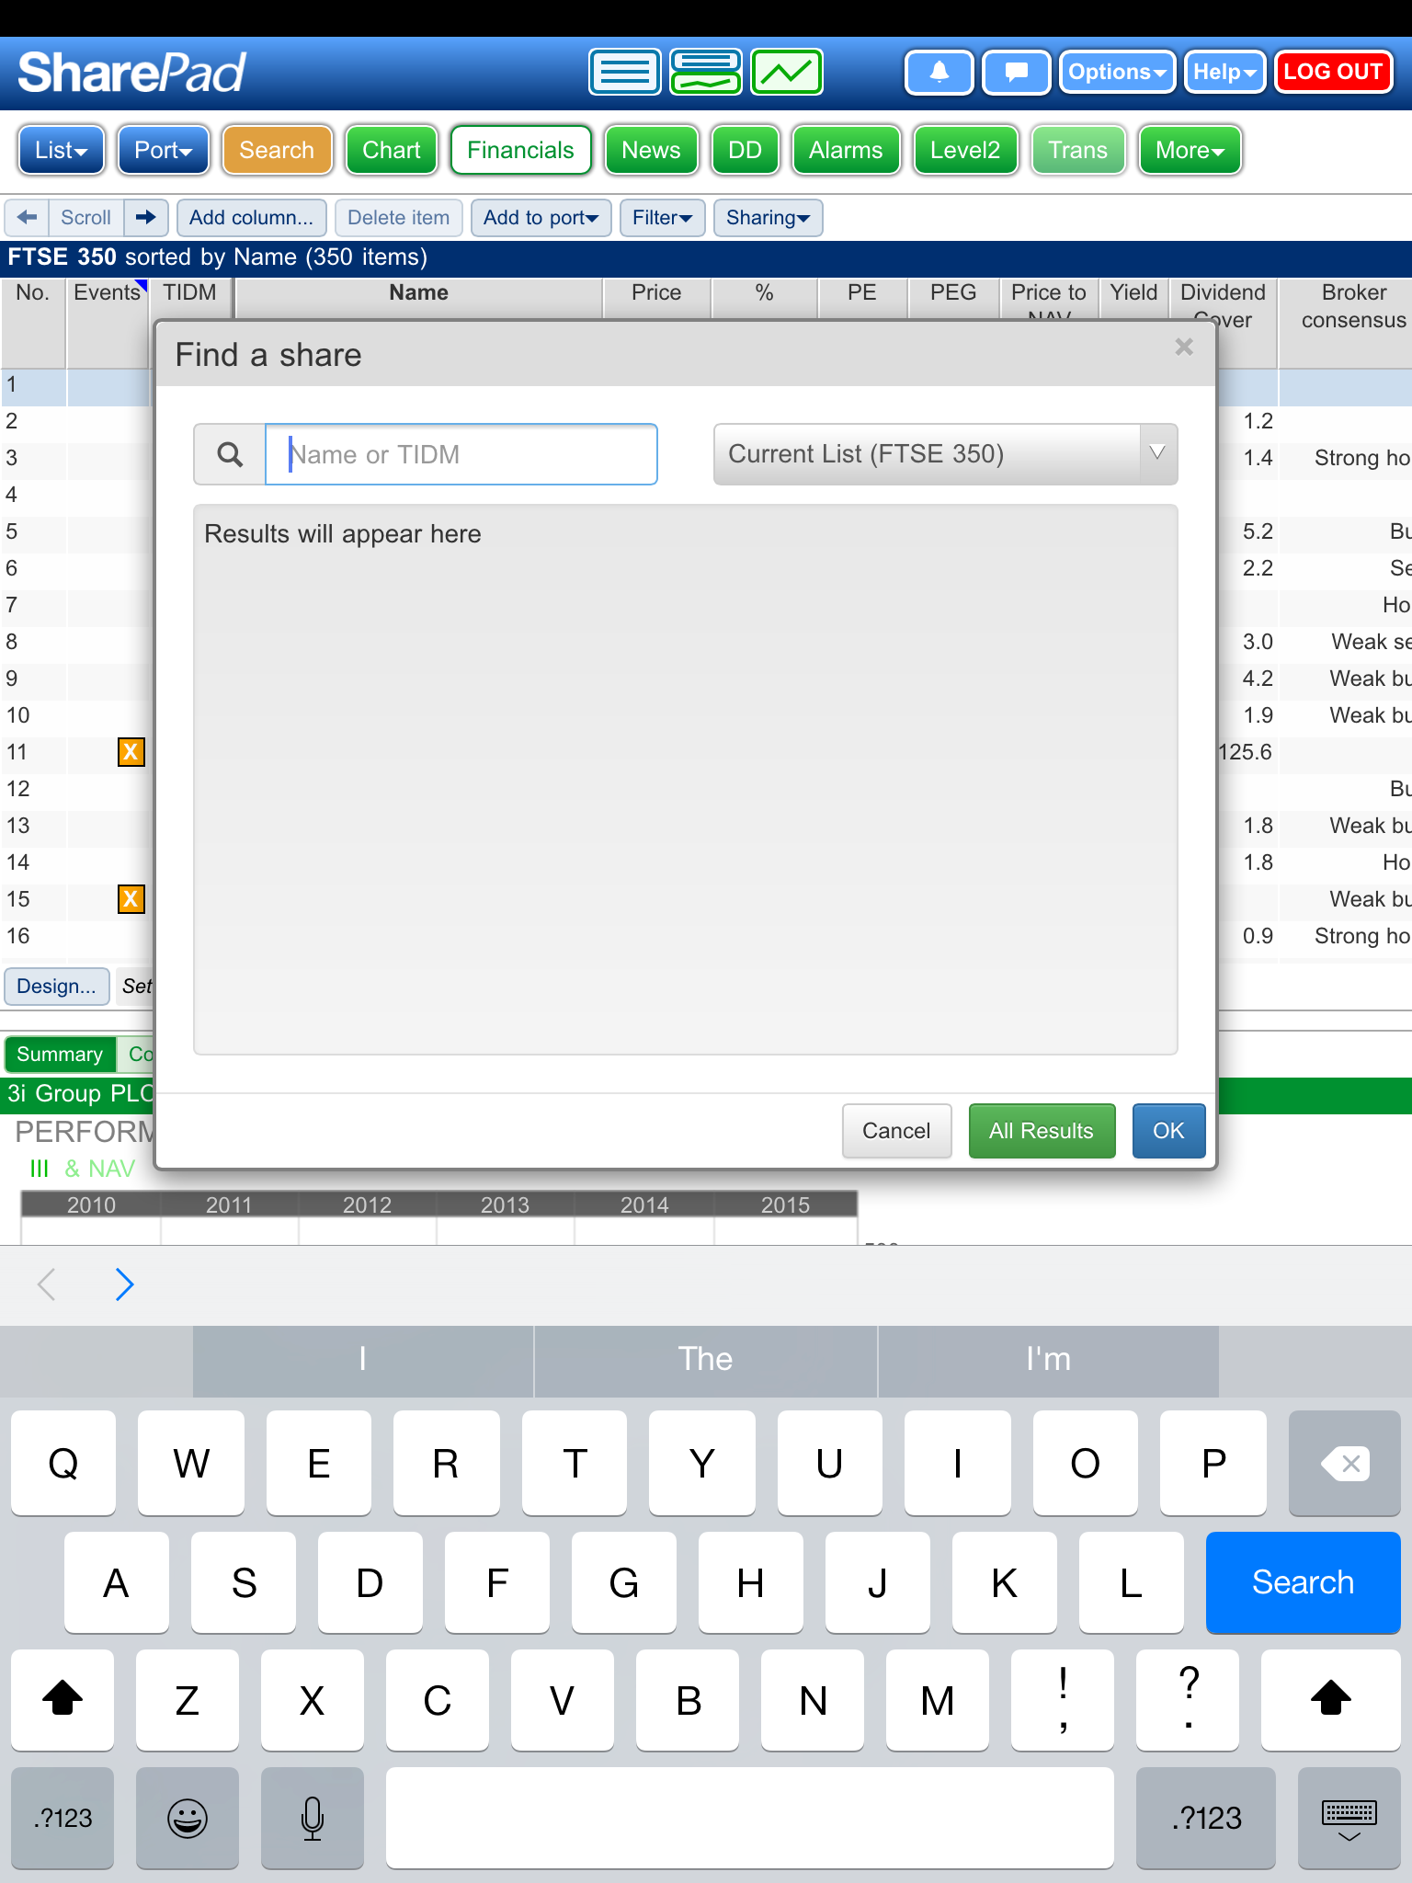Tap the emoji key on the keyboard
The image size is (1412, 1883).
(188, 1818)
